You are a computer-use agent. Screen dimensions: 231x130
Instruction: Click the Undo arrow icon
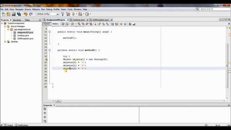tap(26, 14)
